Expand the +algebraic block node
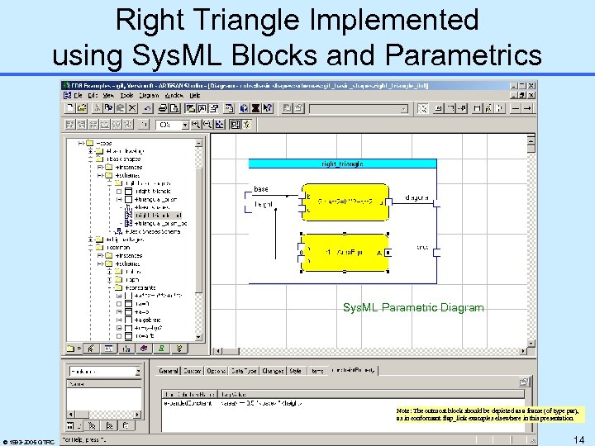This screenshot has height=446, width=595. pos(119,320)
